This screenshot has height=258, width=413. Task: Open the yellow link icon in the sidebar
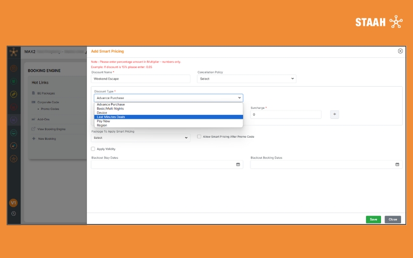coord(14,94)
